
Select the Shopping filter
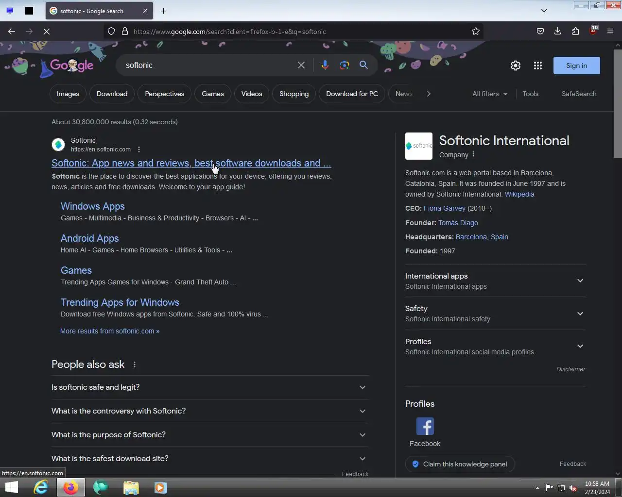[x=294, y=94]
